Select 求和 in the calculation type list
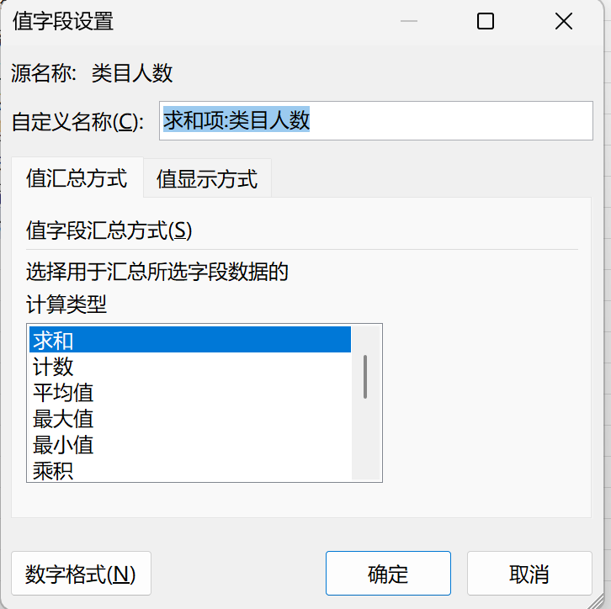Image resolution: width=611 pixels, height=609 pixels. pos(189,340)
